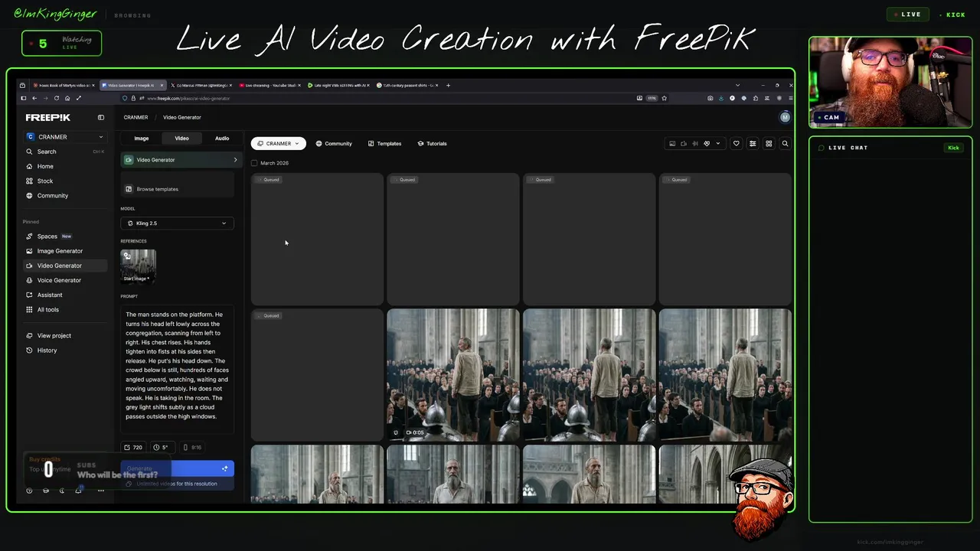Switch to the Image tab
This screenshot has width=980, height=551.
pos(142,139)
